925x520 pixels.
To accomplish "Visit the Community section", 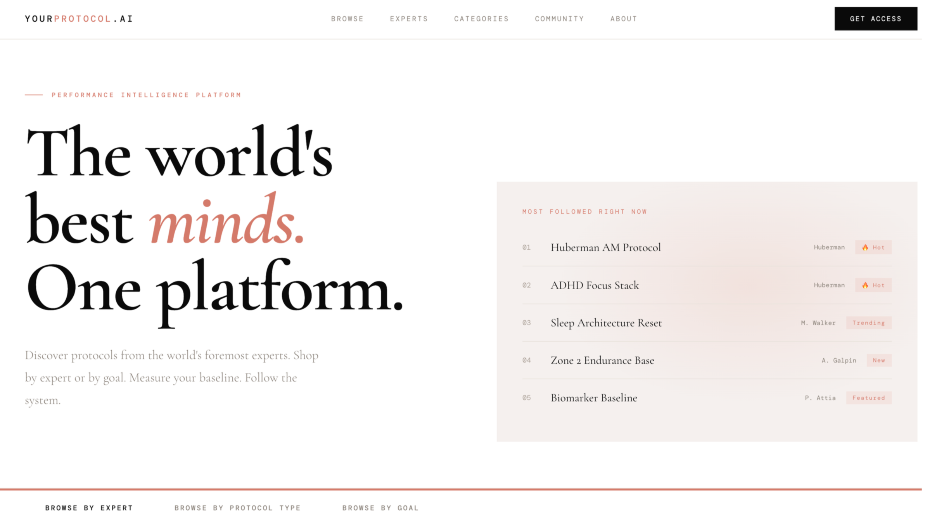I will (x=559, y=19).
